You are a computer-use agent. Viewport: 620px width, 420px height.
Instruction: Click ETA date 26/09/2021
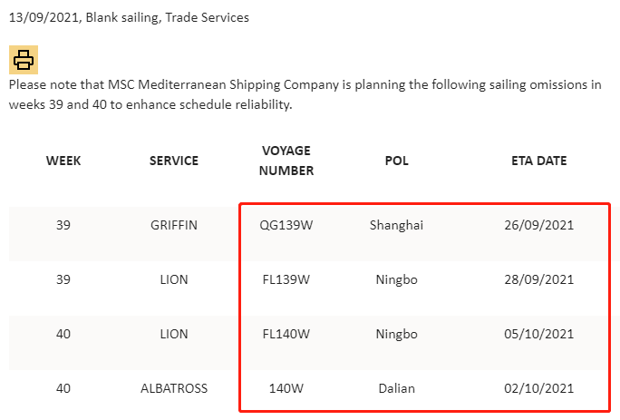(539, 225)
